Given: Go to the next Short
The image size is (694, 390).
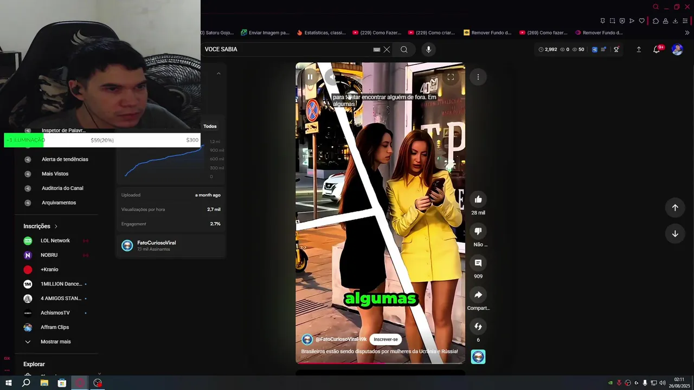Looking at the screenshot, I should point(675,233).
